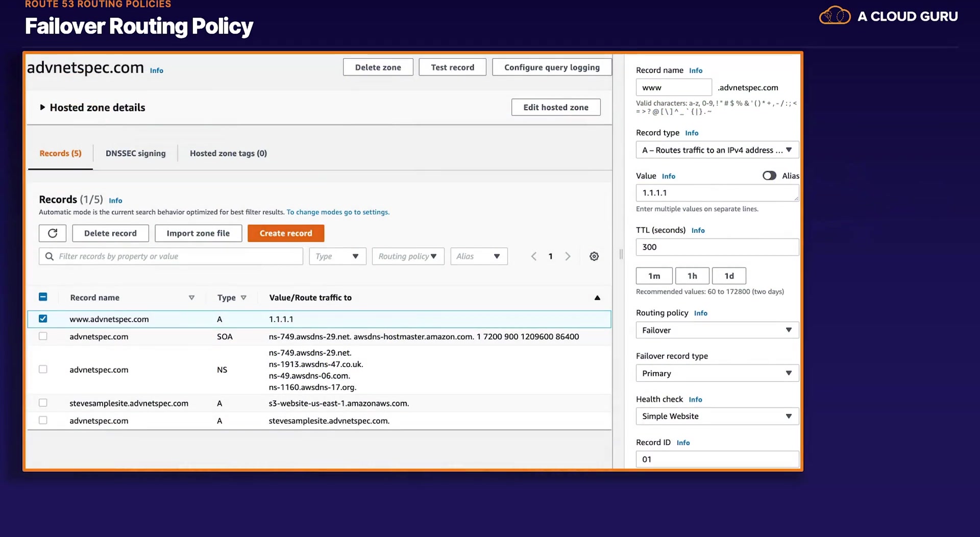
Task: Switch to the Records (5) tab
Action: click(x=60, y=153)
